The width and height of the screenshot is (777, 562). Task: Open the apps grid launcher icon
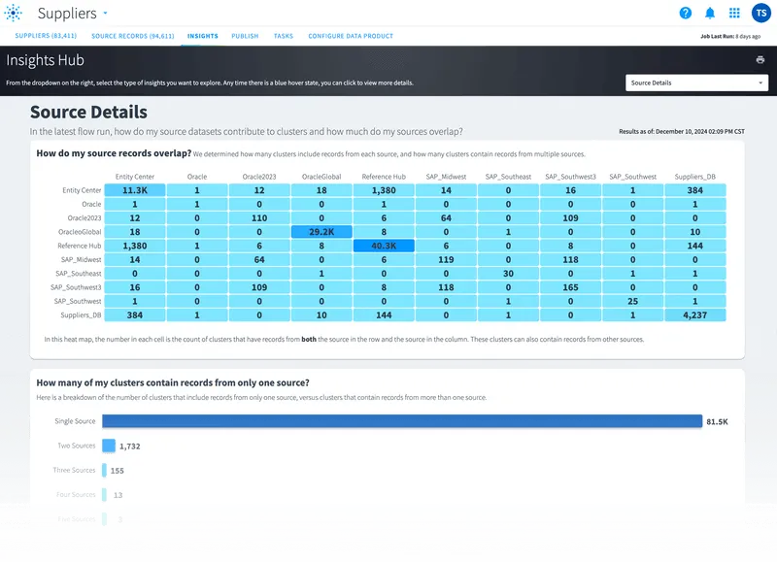point(734,13)
